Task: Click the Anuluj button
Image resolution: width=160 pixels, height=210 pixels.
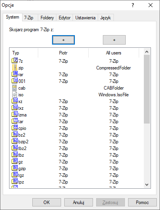Action: [x=78, y=202]
